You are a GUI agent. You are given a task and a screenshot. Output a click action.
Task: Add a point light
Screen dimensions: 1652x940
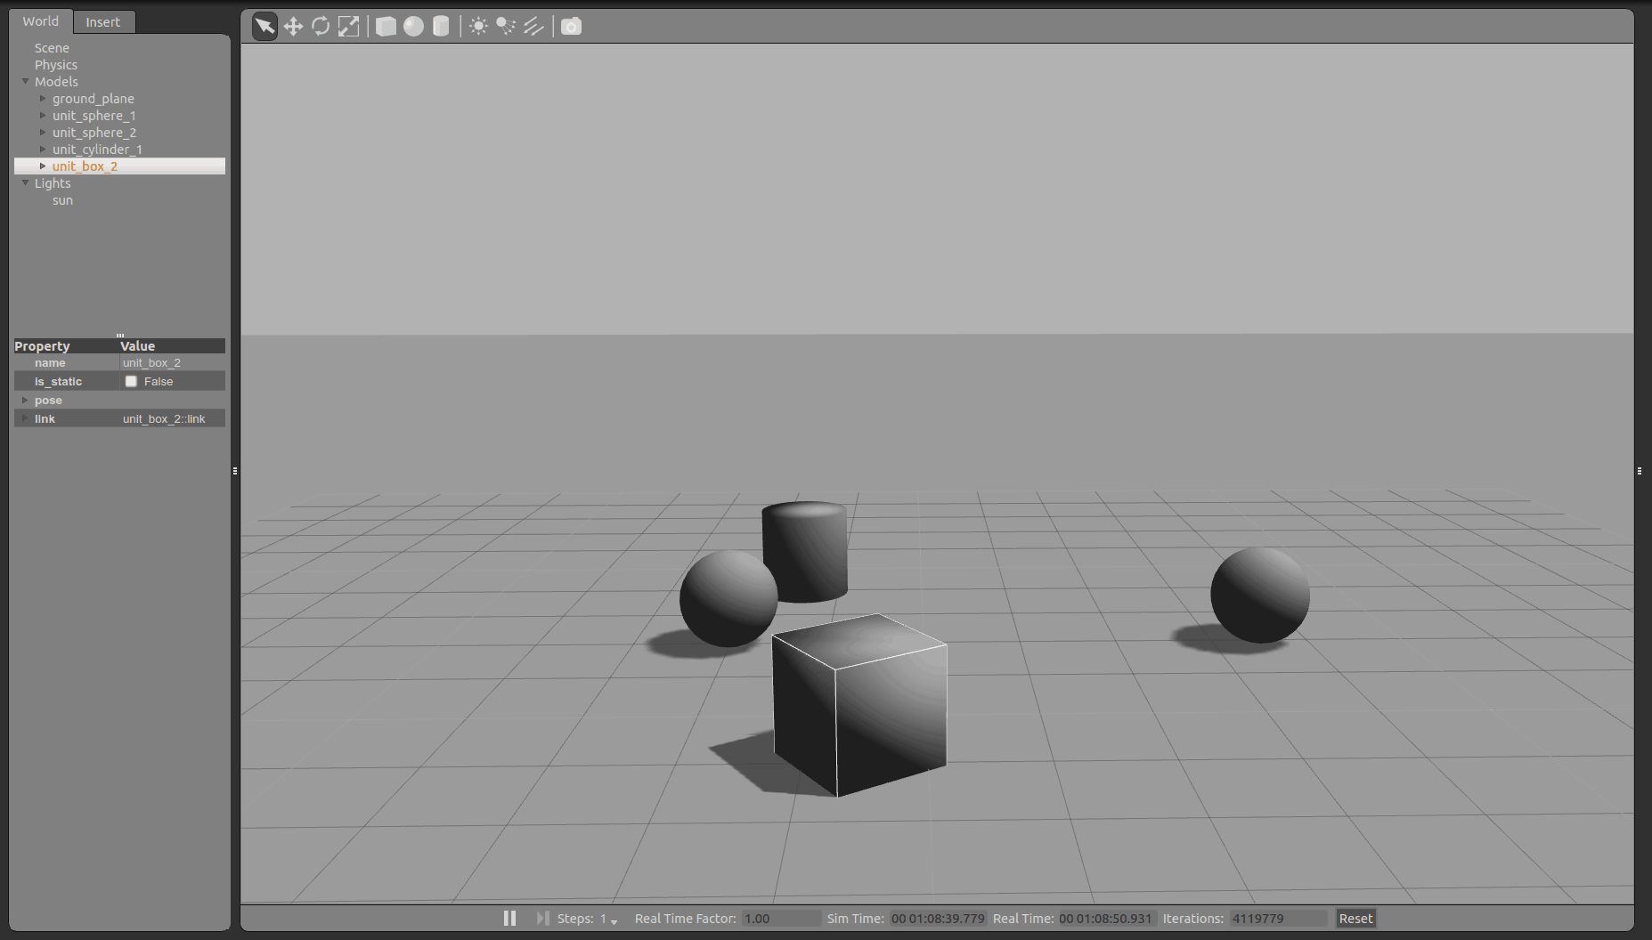point(478,26)
